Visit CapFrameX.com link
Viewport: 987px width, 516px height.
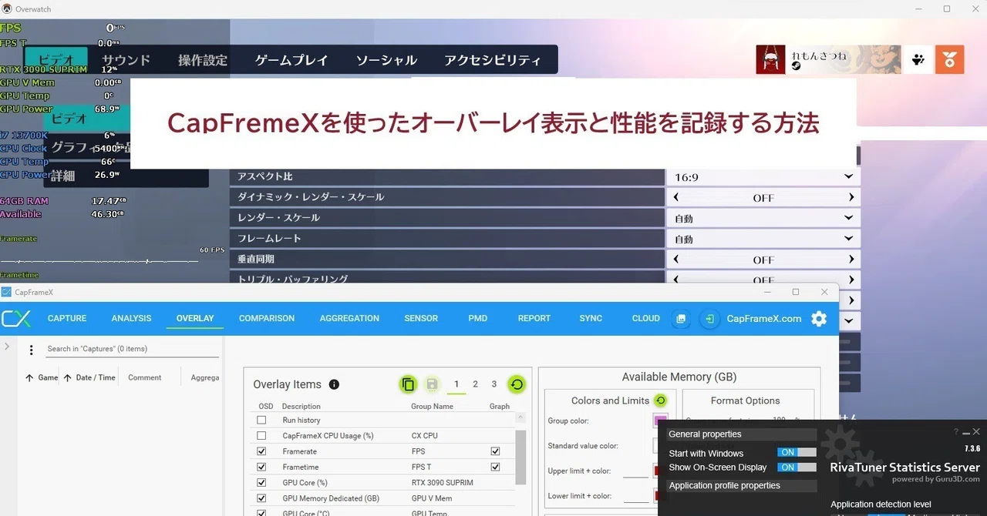(764, 319)
